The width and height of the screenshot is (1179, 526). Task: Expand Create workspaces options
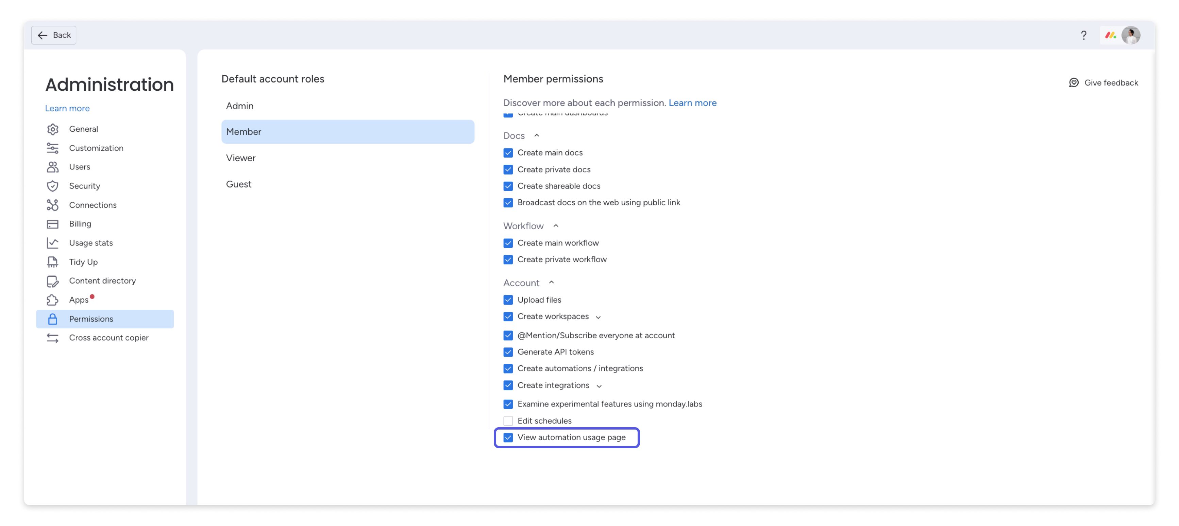[x=599, y=317]
